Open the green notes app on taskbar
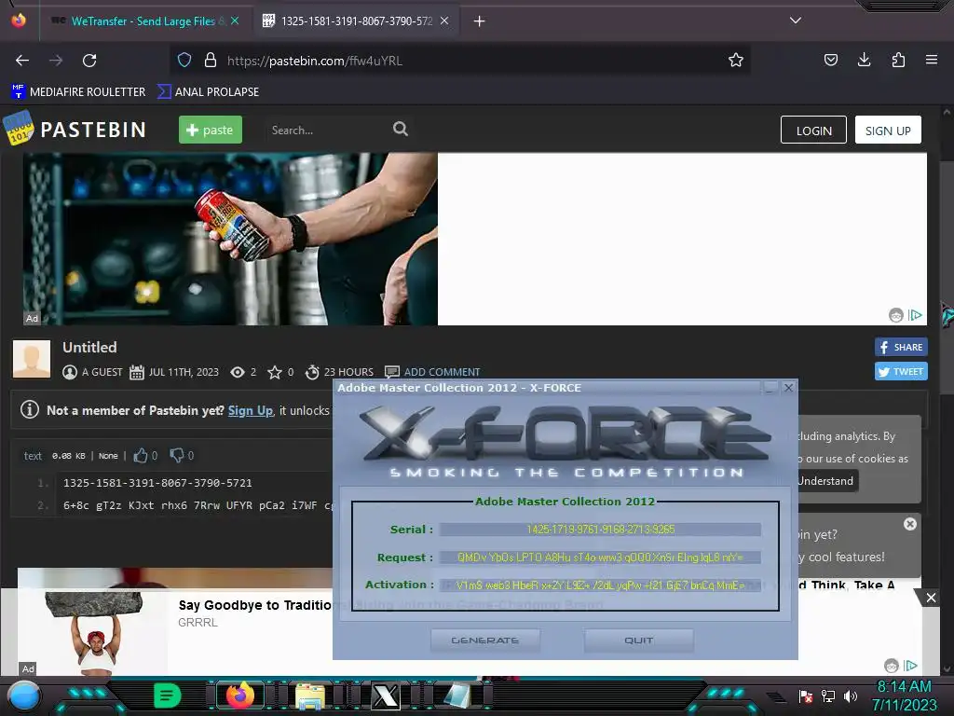 [168, 695]
